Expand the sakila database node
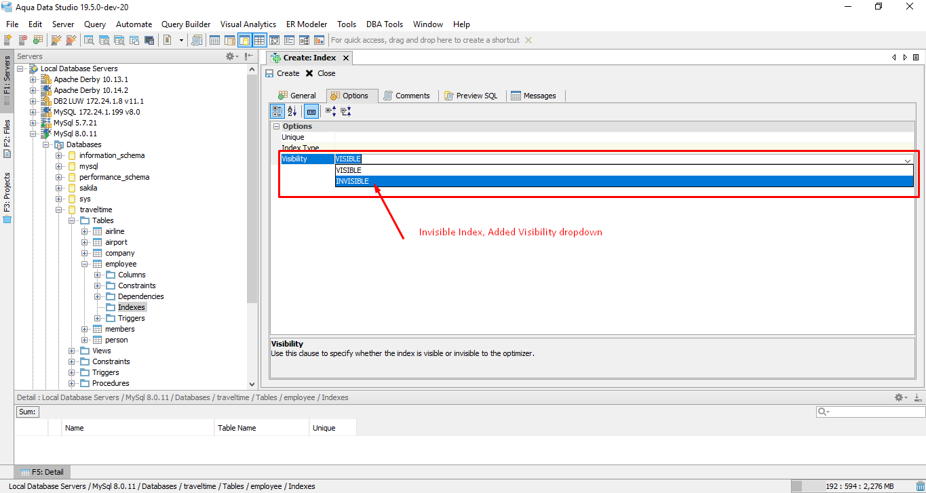 (59, 188)
